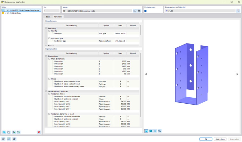Open the units and decimals 0.00 icon

tap(9, 139)
